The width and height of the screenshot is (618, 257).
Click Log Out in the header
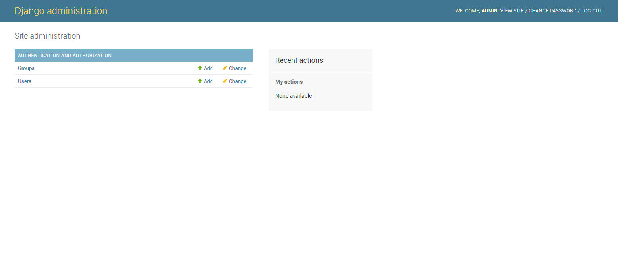pos(592,11)
